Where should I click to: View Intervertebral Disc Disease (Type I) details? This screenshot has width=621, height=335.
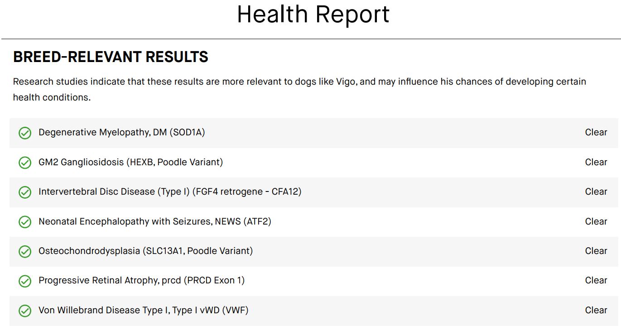coord(170,191)
